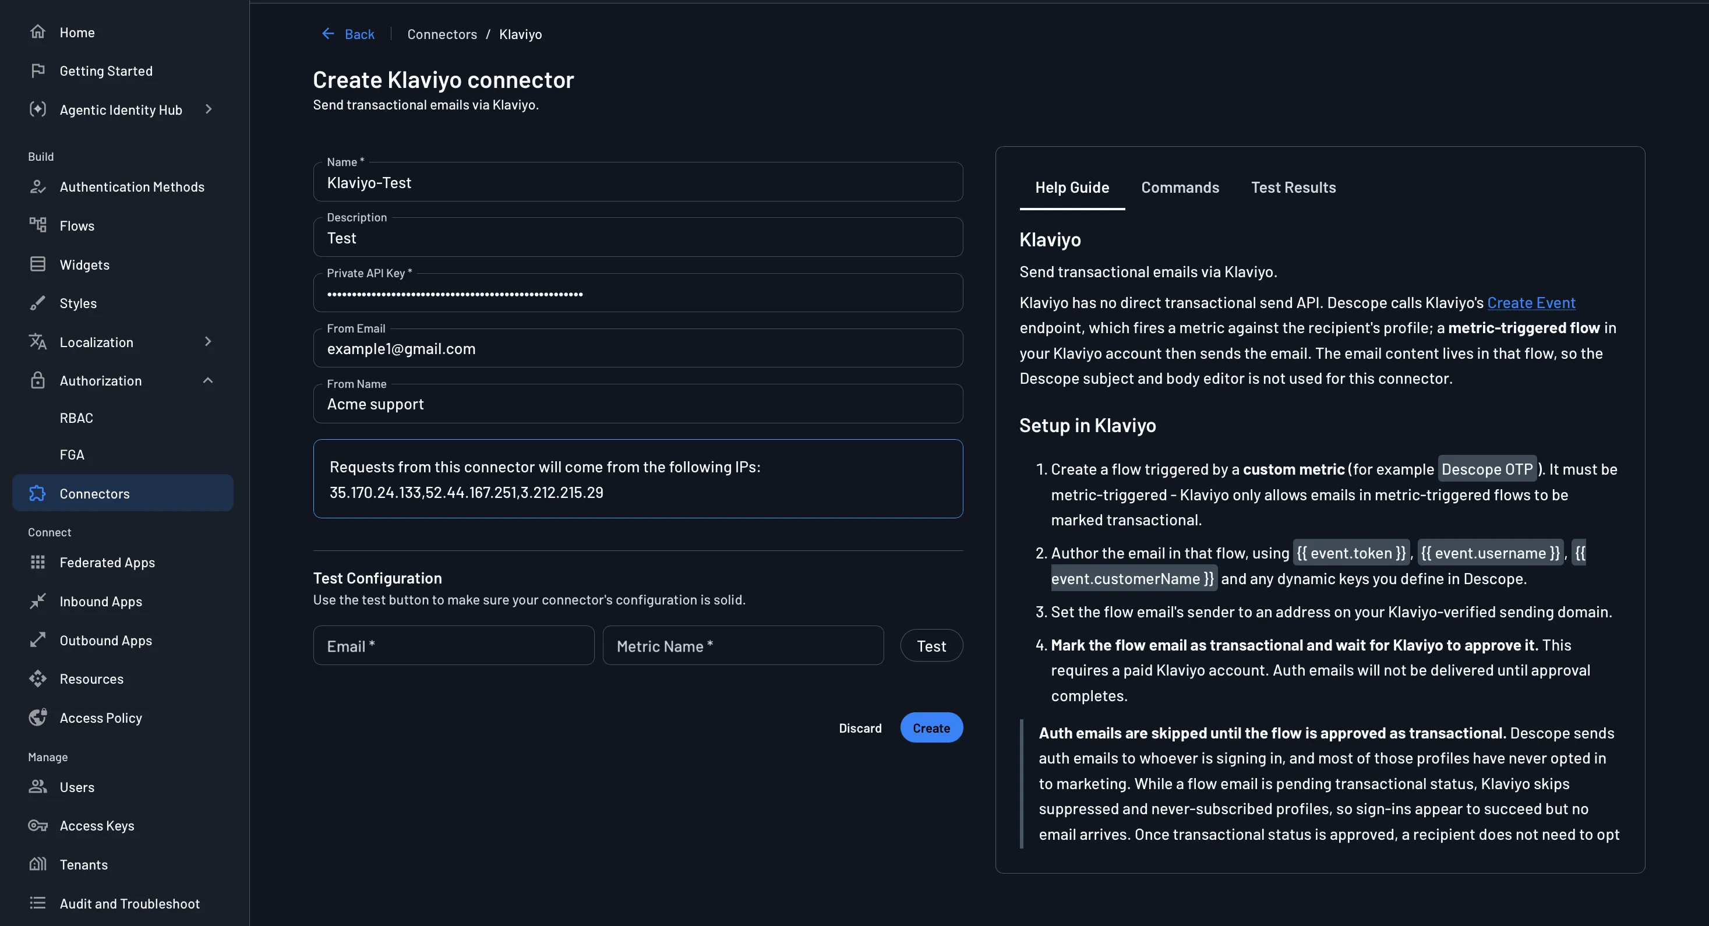Screen dimensions: 1709x926
Task: Switch to the Commands tab
Action: [x=1180, y=188]
